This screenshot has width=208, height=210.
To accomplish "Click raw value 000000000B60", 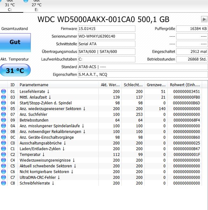I will click(187, 137).
